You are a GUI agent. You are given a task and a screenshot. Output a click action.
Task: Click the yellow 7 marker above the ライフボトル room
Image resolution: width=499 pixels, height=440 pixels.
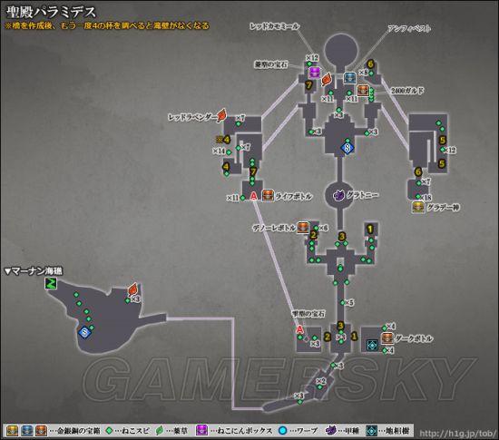[x=253, y=172]
